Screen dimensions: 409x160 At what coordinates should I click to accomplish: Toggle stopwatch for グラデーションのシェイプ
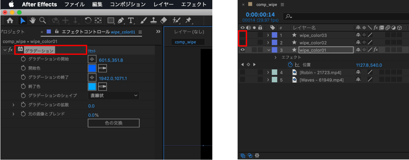[x=23, y=96]
